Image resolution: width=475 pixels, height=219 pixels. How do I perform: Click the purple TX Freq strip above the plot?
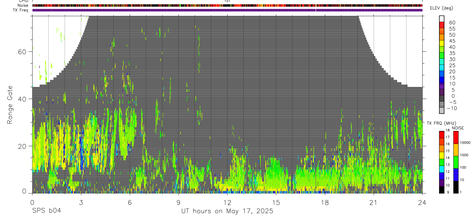(227, 10)
